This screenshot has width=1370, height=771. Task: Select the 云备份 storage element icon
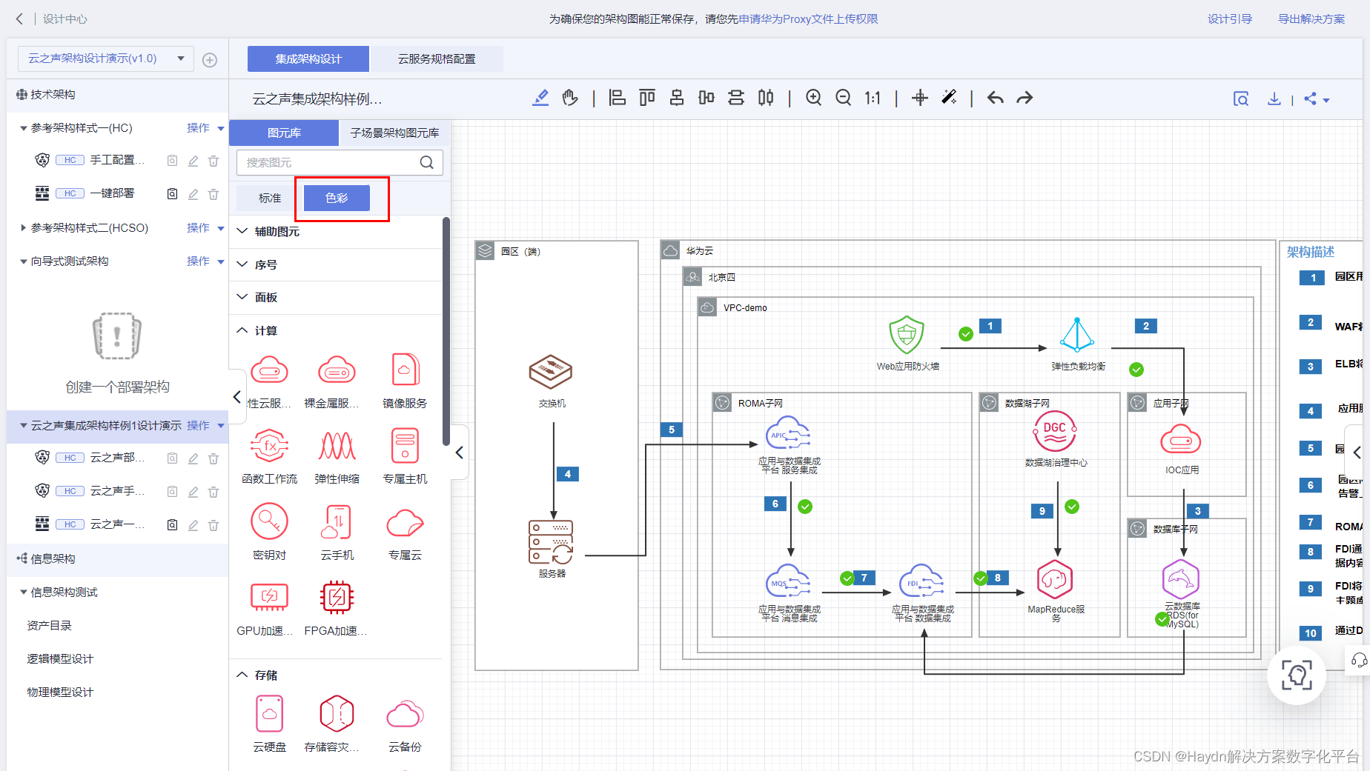pos(405,714)
